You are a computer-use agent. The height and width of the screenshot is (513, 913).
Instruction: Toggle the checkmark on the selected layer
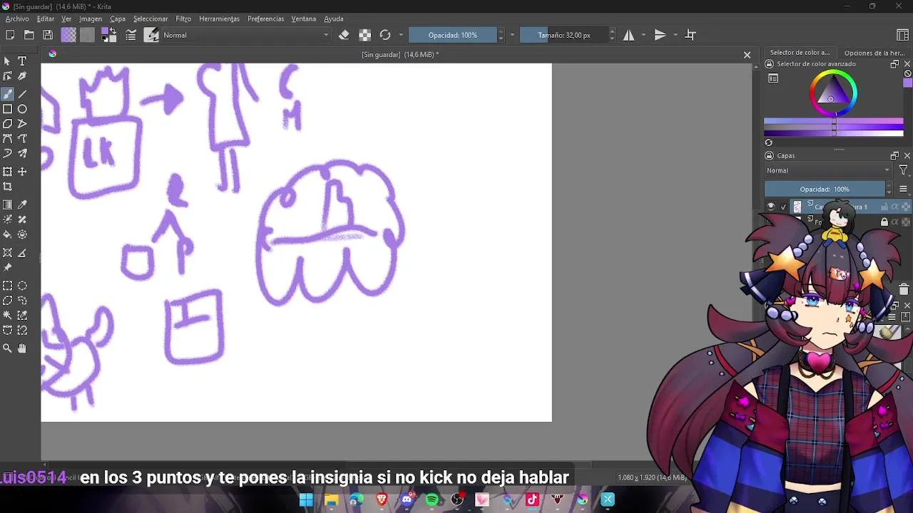point(783,207)
